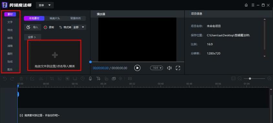
Task: Click the microphone voiceover icon
Action: click(90, 79)
